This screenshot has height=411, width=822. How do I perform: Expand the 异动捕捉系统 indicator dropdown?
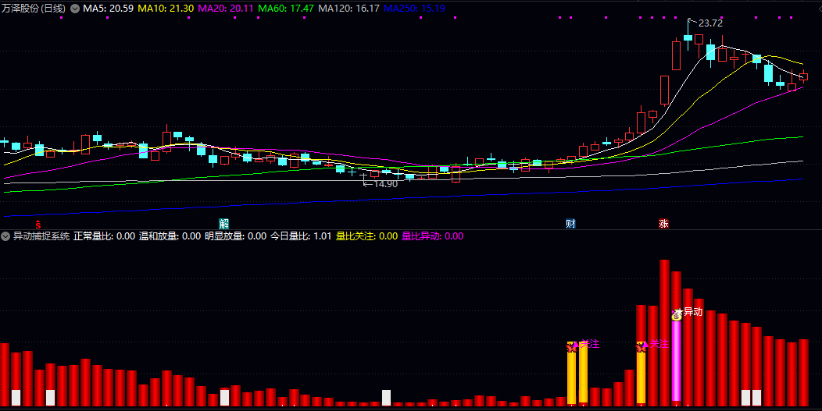click(5, 236)
